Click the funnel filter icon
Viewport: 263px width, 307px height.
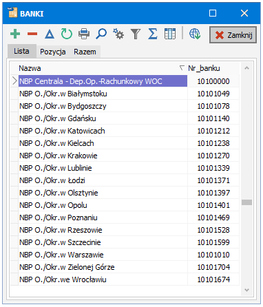click(x=136, y=34)
